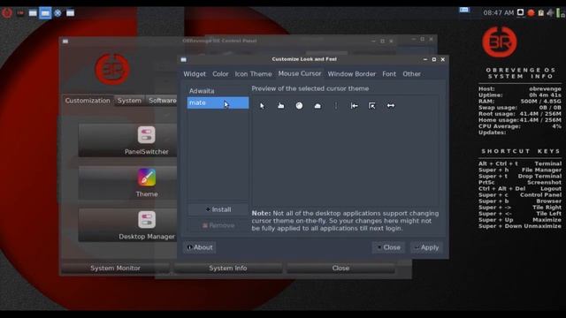This screenshot has width=566, height=318.
Task: Click 'Customize Look and Feel' title text
Action: point(304,59)
